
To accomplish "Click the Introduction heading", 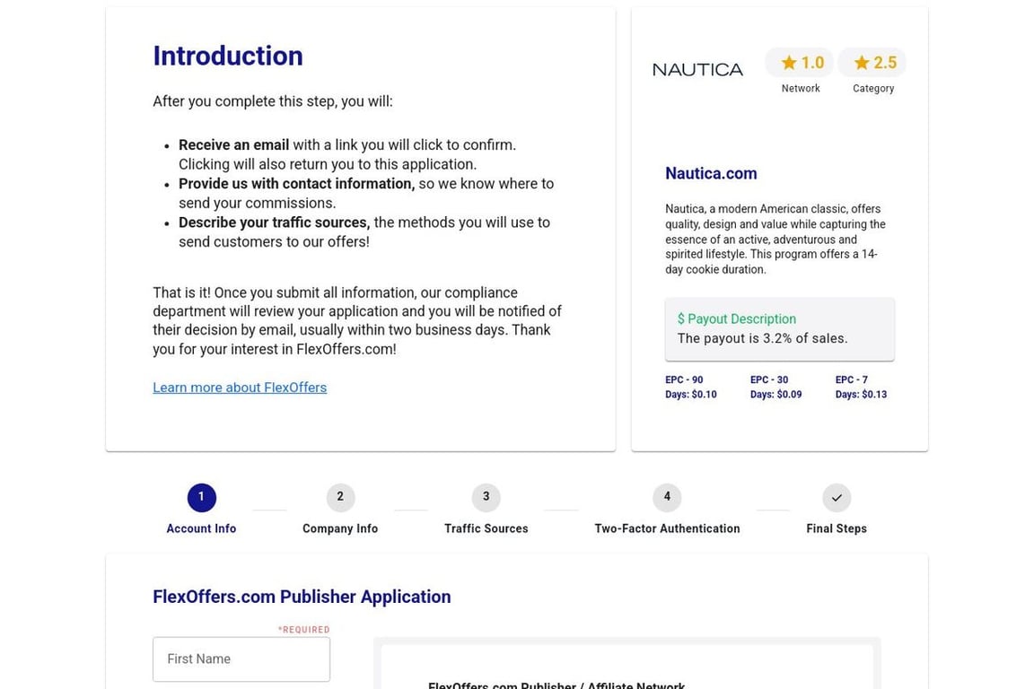I will coord(228,56).
